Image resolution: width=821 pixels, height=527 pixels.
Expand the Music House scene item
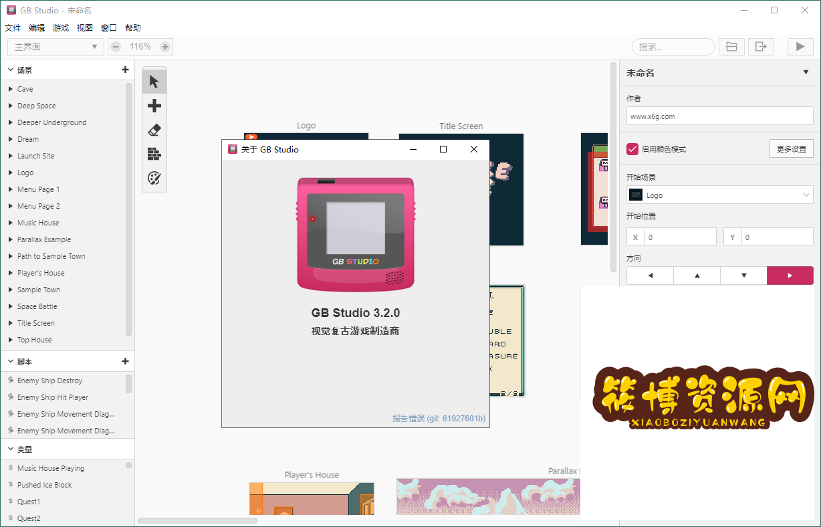click(11, 223)
